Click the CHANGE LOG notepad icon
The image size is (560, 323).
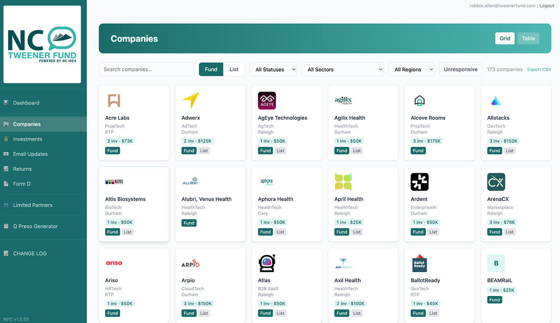[x=6, y=254]
